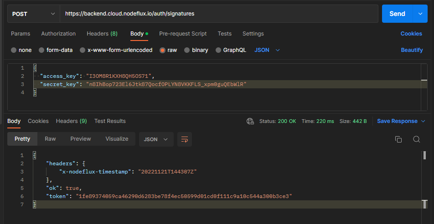The width and height of the screenshot is (434, 224).
Task: Open the Pre-request Script tab
Action: point(183,34)
